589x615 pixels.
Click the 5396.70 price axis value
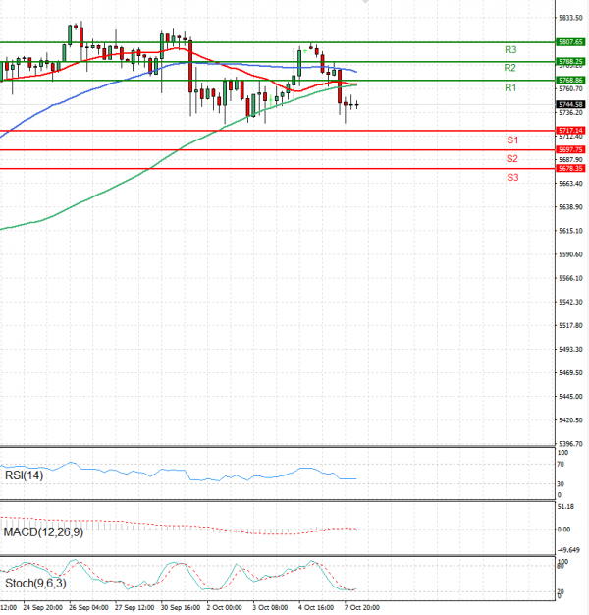click(x=570, y=444)
